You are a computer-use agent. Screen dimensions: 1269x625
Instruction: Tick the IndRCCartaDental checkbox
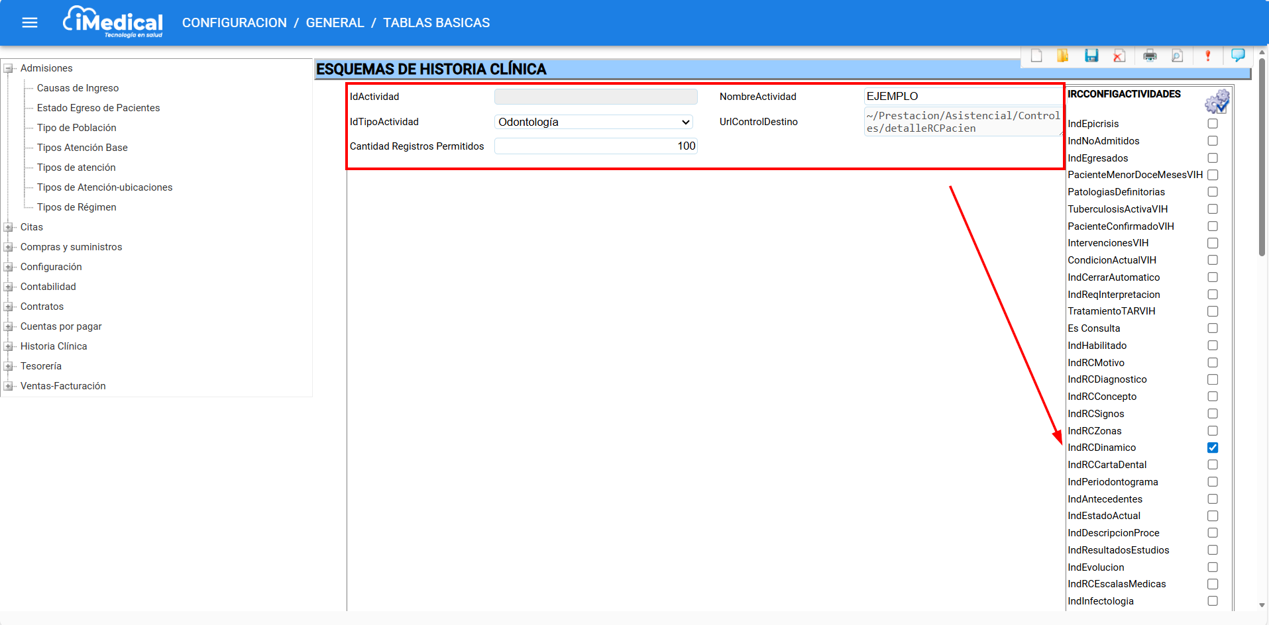point(1212,465)
